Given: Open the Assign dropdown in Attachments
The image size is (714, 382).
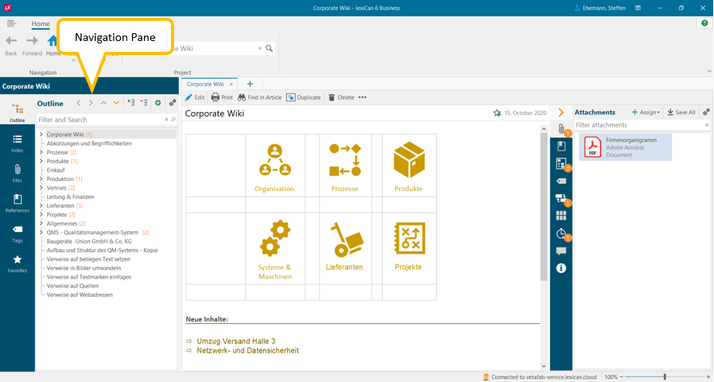Looking at the screenshot, I should pos(646,112).
